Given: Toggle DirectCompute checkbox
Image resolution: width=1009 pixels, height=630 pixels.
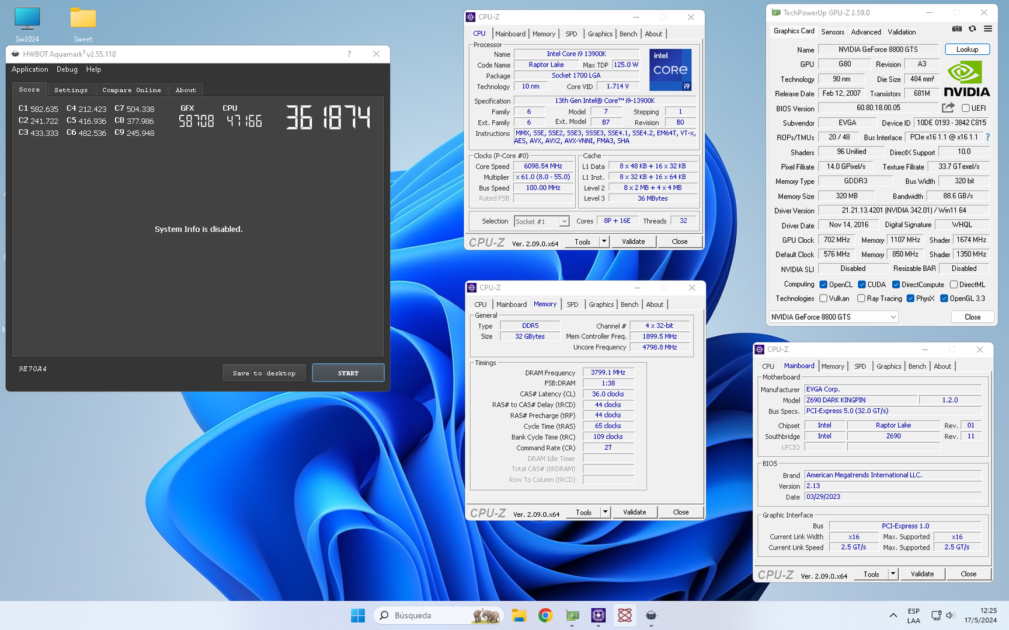Looking at the screenshot, I should pyautogui.click(x=896, y=285).
